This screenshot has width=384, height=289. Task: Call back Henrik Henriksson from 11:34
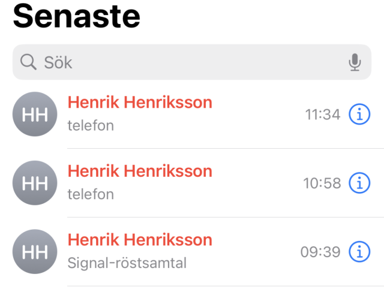point(140,103)
